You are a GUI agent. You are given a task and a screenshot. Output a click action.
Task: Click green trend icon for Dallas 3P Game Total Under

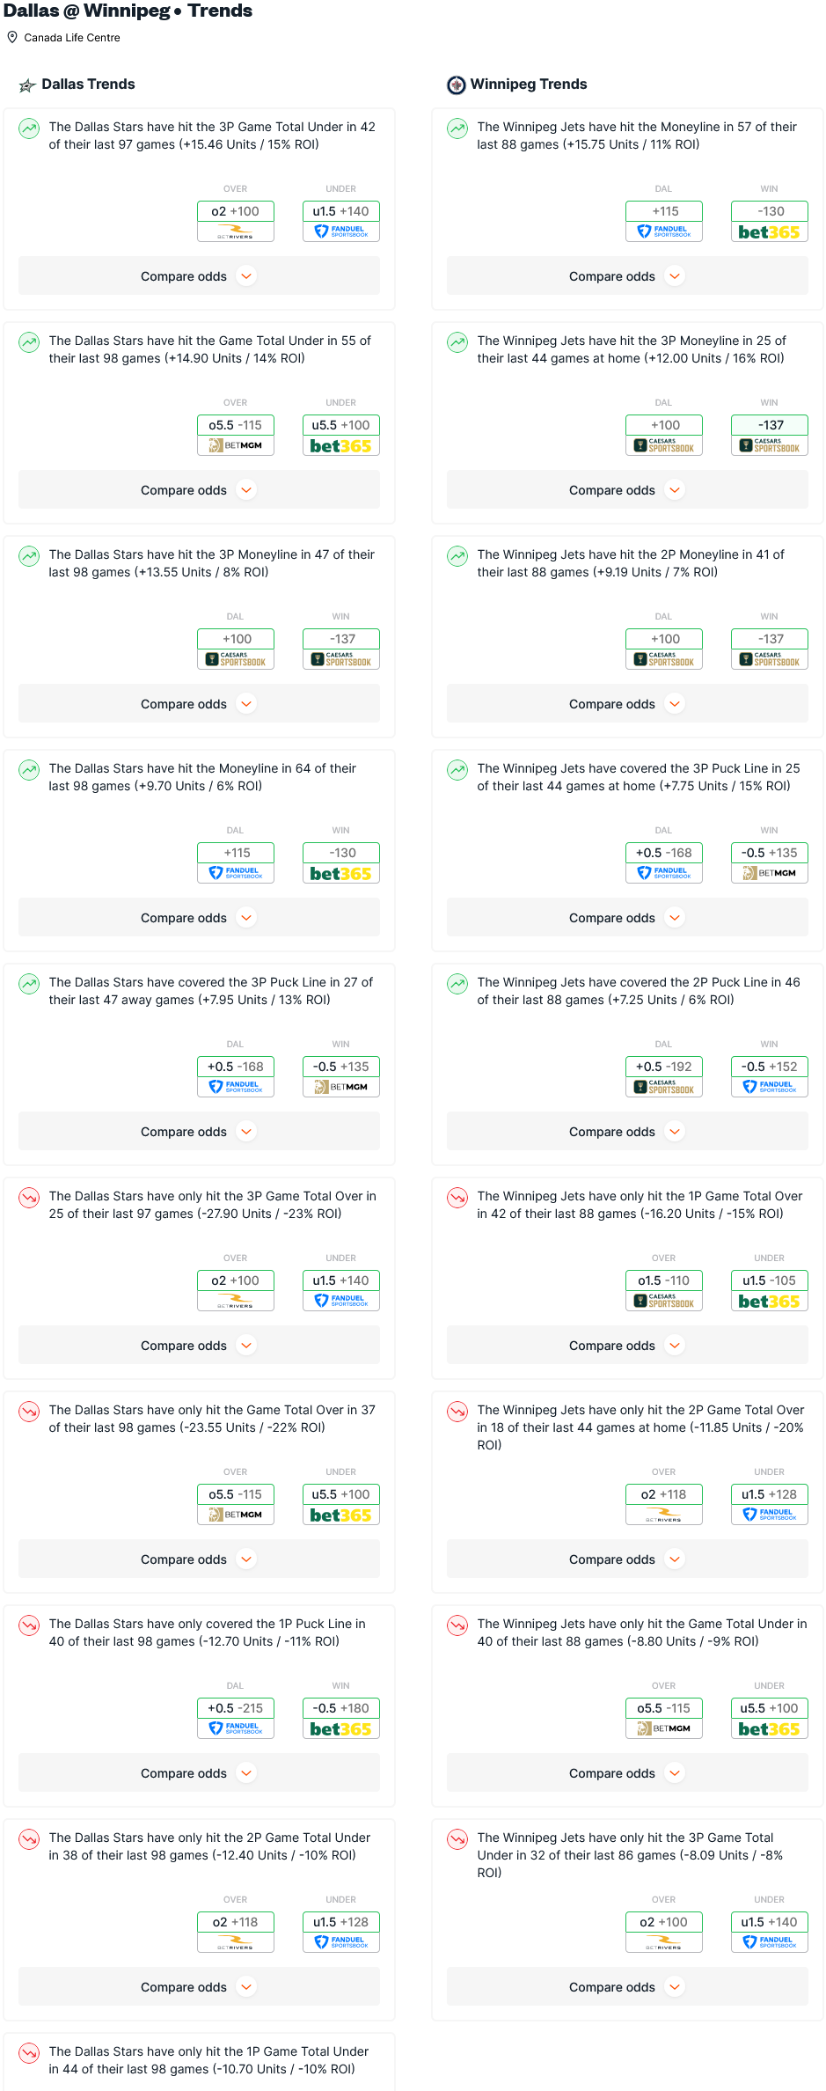click(29, 128)
